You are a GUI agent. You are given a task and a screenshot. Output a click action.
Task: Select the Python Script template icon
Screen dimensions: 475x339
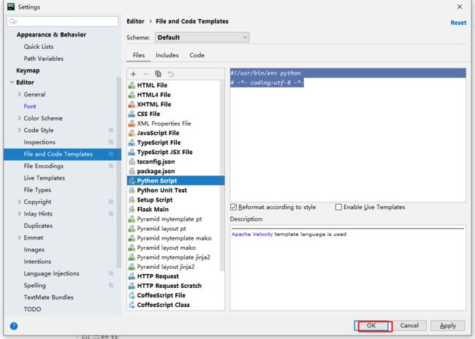(132, 181)
